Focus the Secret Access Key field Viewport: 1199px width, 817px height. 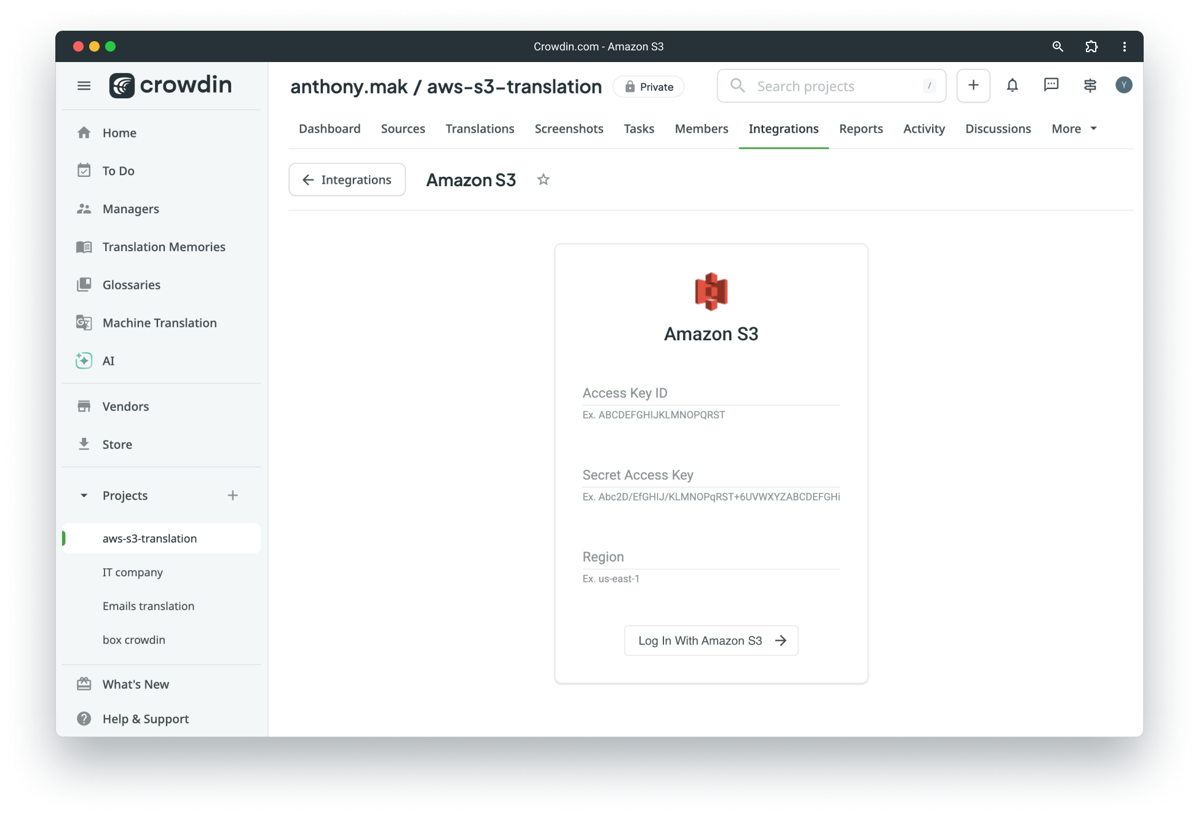point(711,475)
